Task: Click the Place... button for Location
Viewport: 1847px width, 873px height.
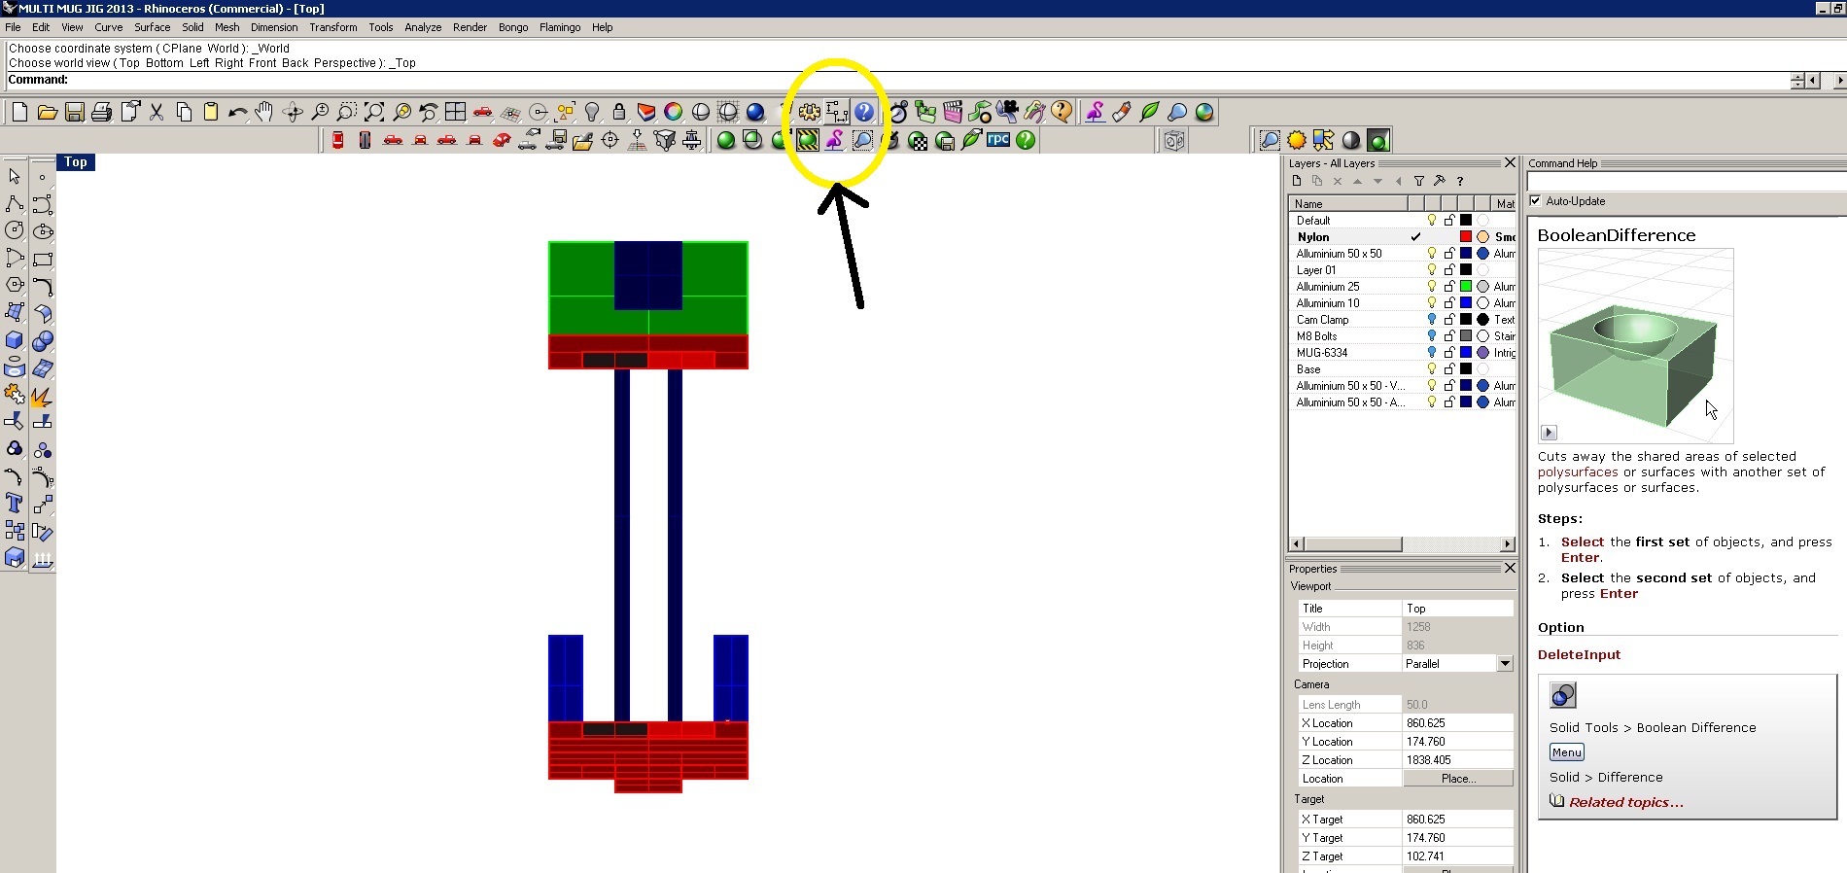Action: (1458, 779)
